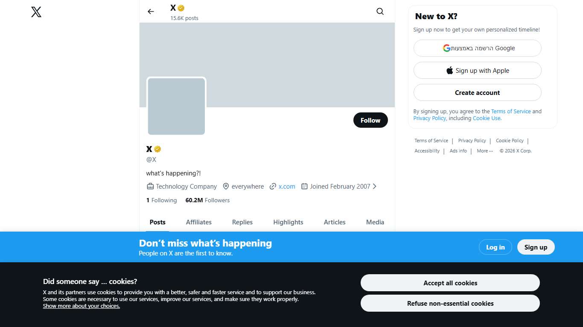This screenshot has height=327, width=583.
Task: Go back using the left arrow
Action: 151,11
